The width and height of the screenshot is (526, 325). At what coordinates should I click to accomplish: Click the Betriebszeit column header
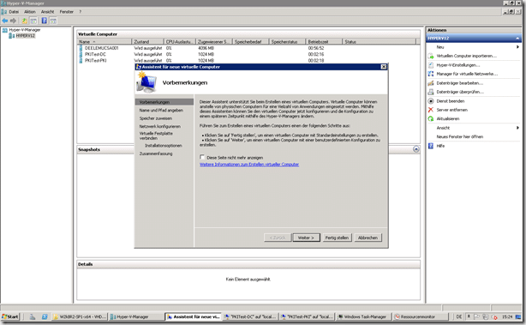pyautogui.click(x=324, y=42)
